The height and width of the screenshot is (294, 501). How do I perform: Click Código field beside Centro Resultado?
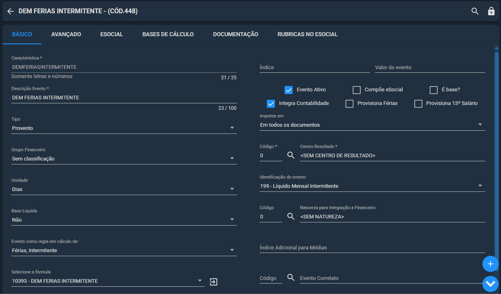[x=271, y=155]
